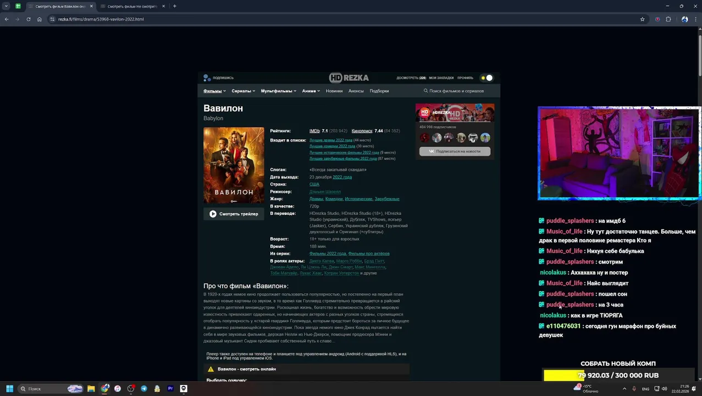This screenshot has height=396, width=702.
Task: Open the pinned green spreadsheet tab
Action: point(18,6)
